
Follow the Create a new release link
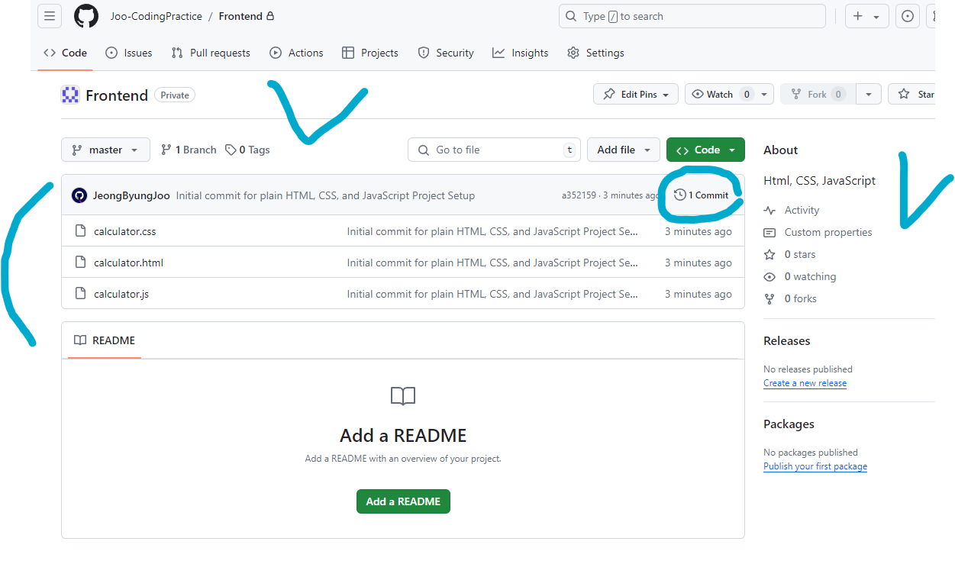click(805, 383)
